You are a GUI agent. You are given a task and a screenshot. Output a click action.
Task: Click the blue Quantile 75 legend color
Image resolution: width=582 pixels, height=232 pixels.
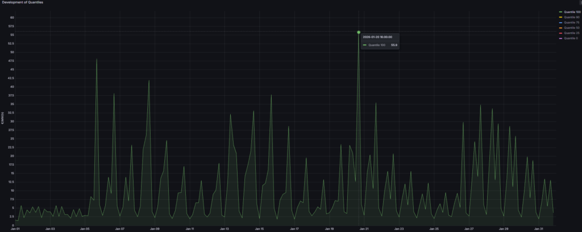click(560, 22)
